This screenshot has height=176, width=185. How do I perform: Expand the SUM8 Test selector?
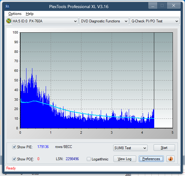tap(130, 148)
